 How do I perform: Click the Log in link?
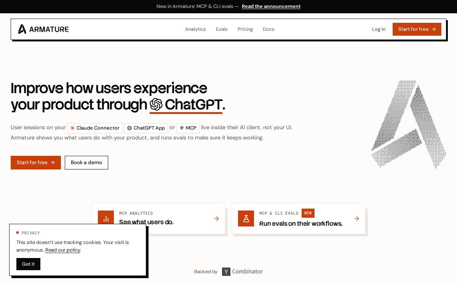click(379, 29)
